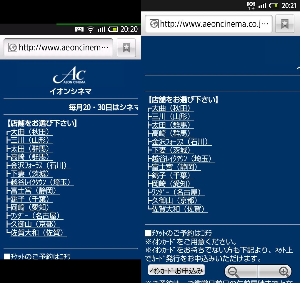Open ワンダー（名古屋）in right screen

coord(178,192)
